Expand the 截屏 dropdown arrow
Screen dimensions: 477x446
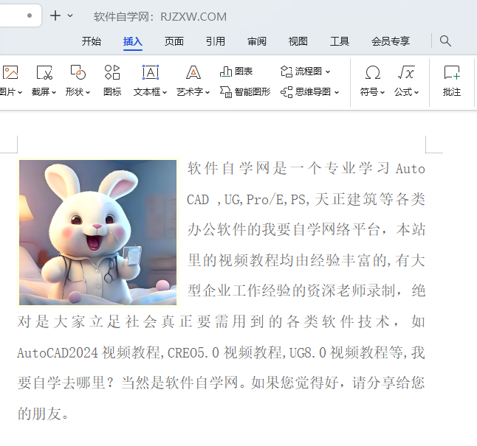(x=54, y=92)
